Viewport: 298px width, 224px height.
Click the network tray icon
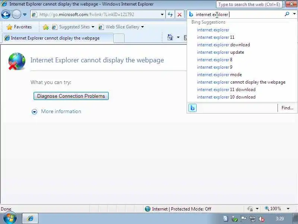[x=253, y=219]
